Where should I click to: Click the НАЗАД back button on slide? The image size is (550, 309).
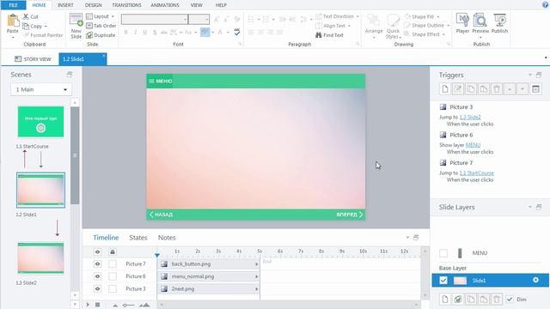pyautogui.click(x=161, y=215)
